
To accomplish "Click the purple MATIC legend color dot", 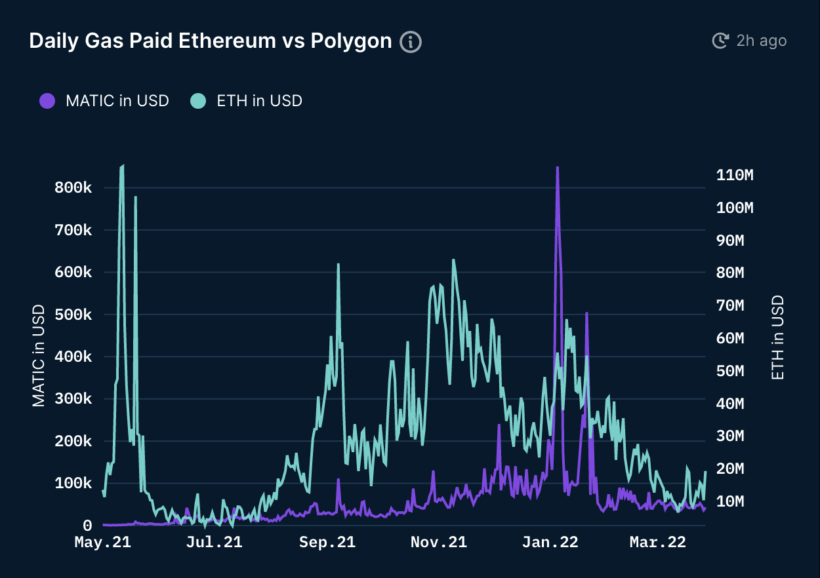I will [47, 101].
